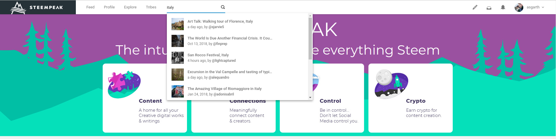The image size is (556, 139).
Task: Click the Riomaggiore village post thumbnail
Action: click(x=178, y=91)
